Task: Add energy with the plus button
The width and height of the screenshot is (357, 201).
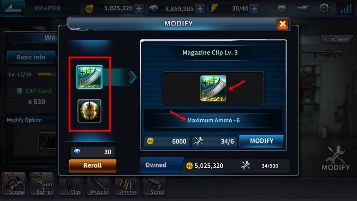Action: pos(255,9)
